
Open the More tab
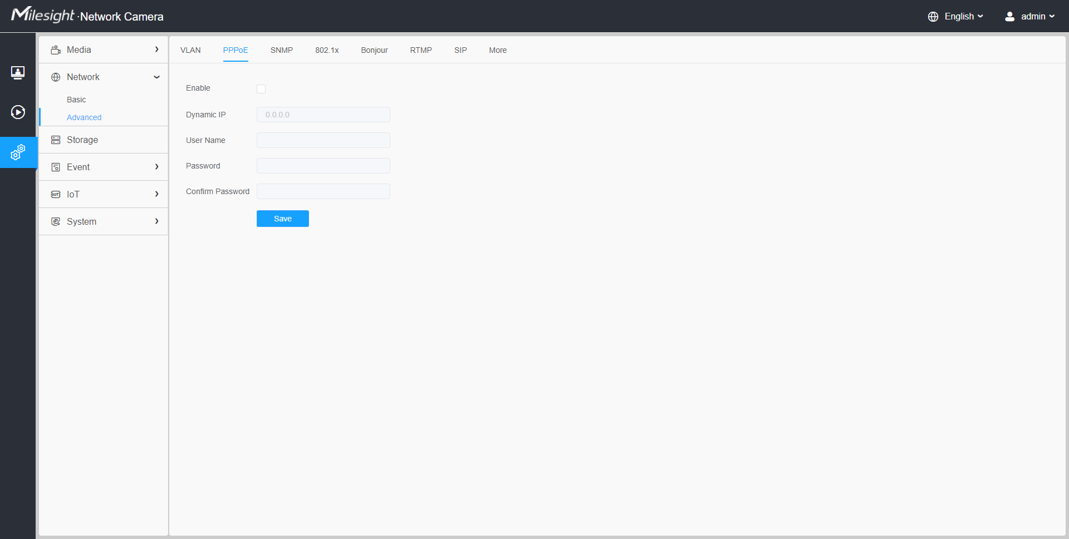point(498,50)
